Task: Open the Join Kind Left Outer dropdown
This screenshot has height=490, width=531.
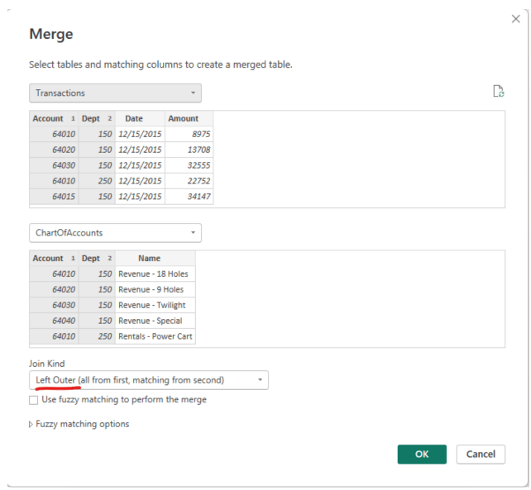Action: (x=149, y=380)
